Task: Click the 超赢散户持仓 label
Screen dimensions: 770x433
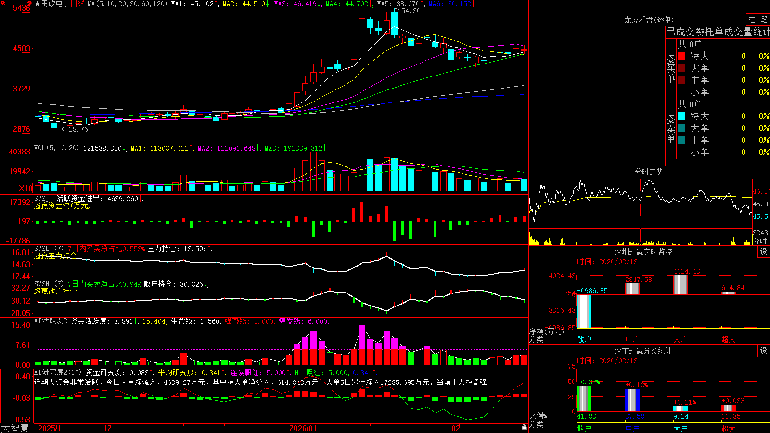Action: point(55,291)
